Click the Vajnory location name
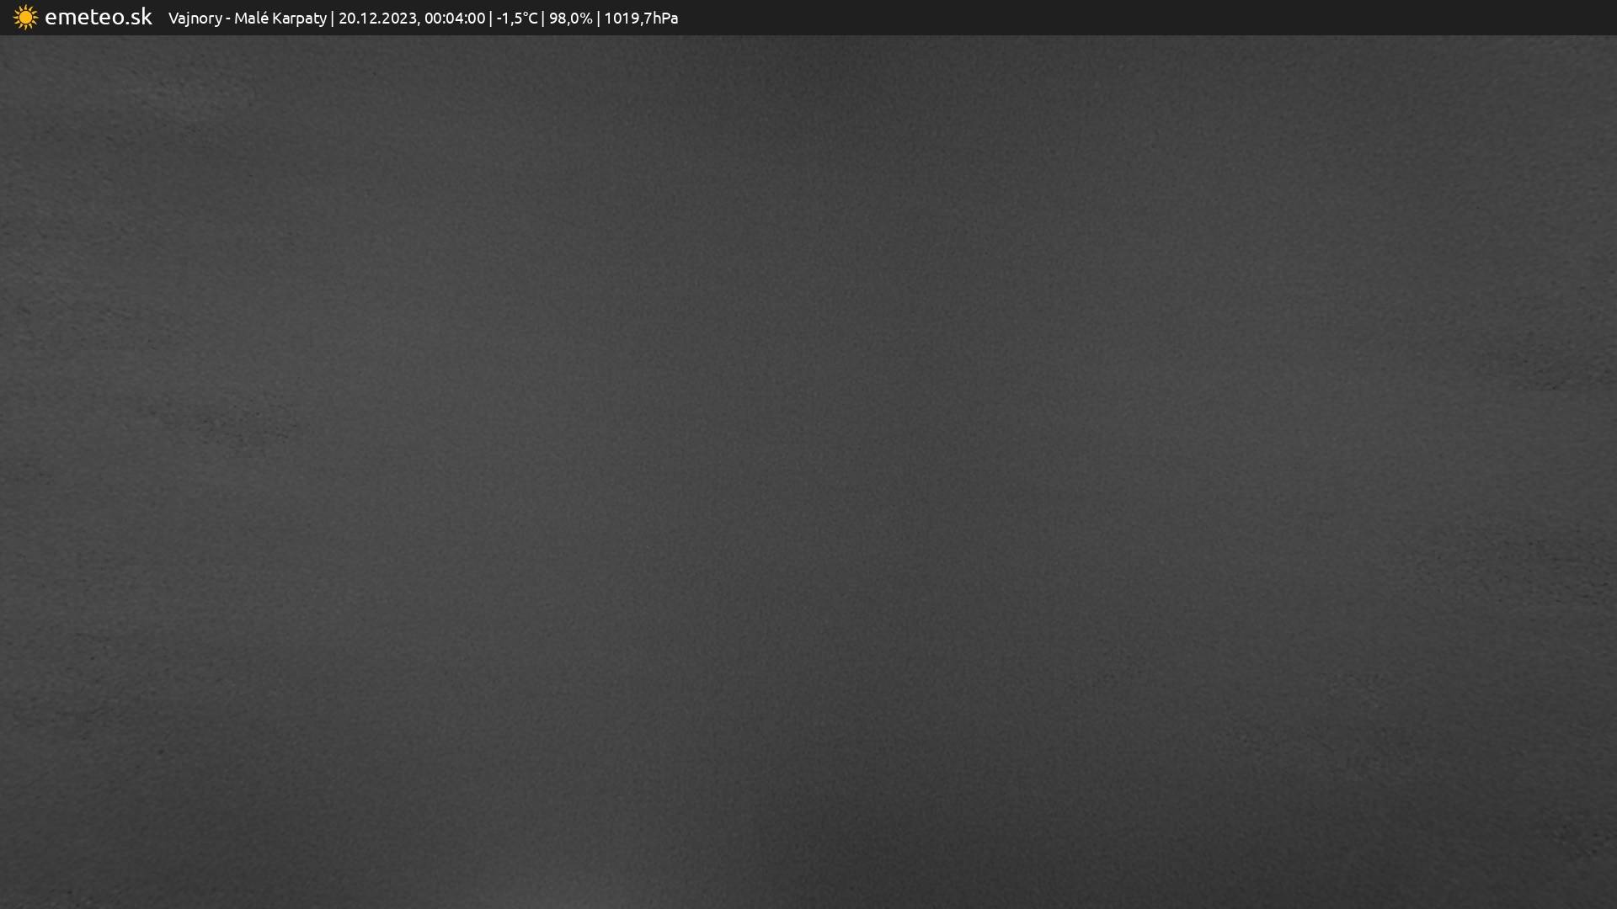 click(x=195, y=19)
